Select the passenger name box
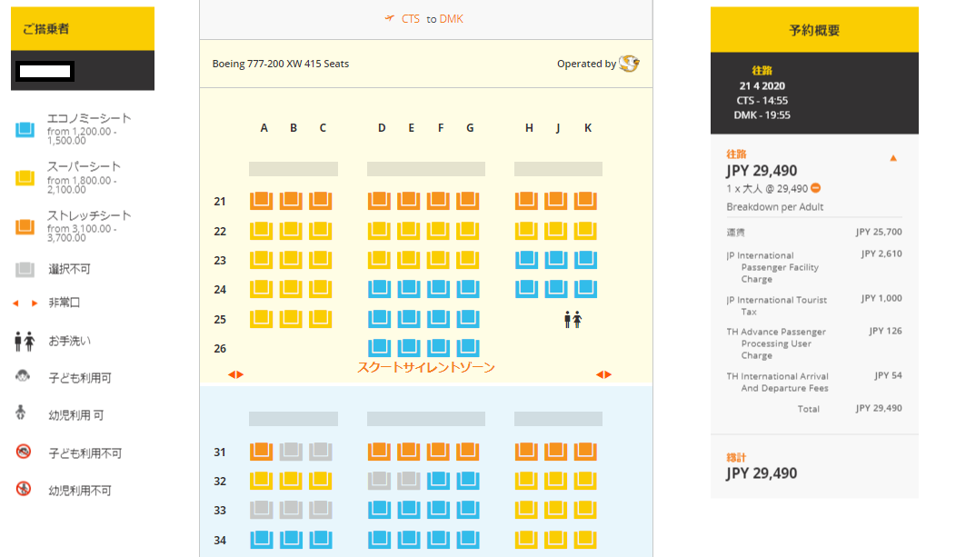966x557 pixels. pos(45,71)
